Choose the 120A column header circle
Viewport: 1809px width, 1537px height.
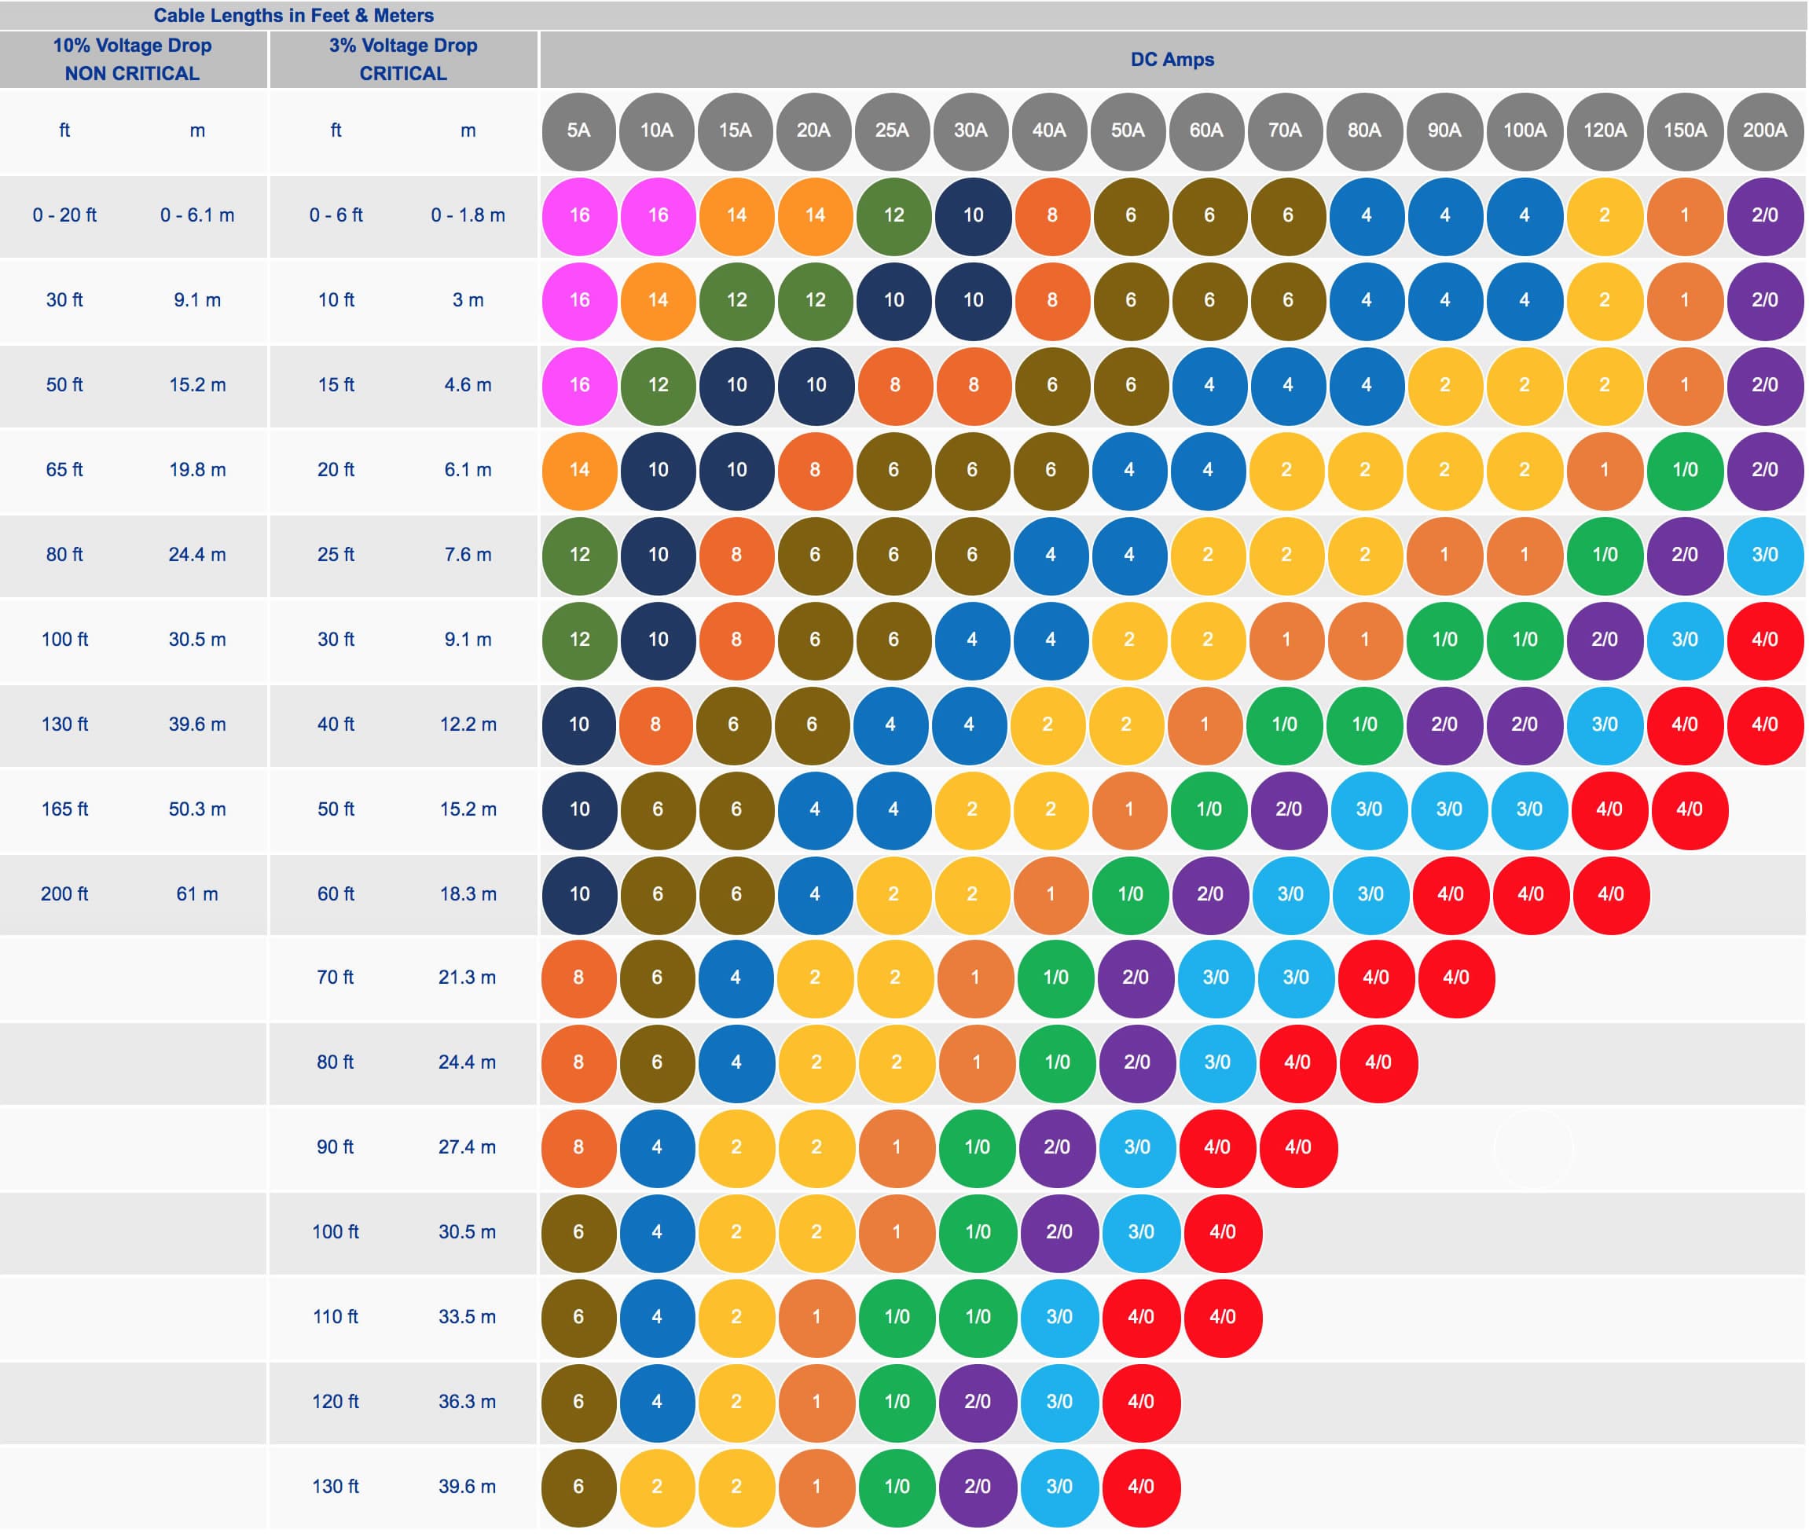point(1605,130)
